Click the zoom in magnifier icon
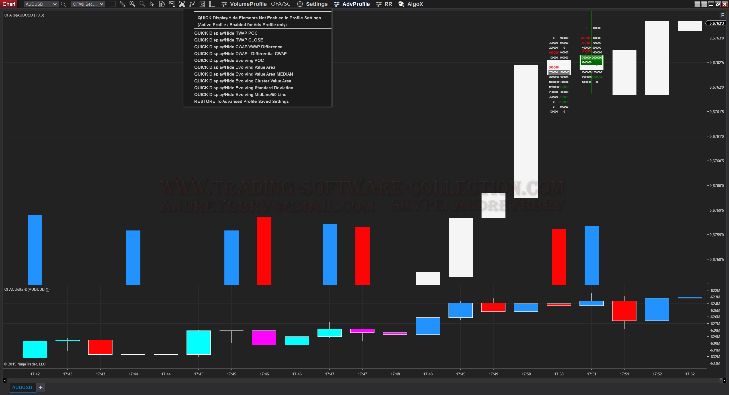This screenshot has height=395, width=729. 132,4
